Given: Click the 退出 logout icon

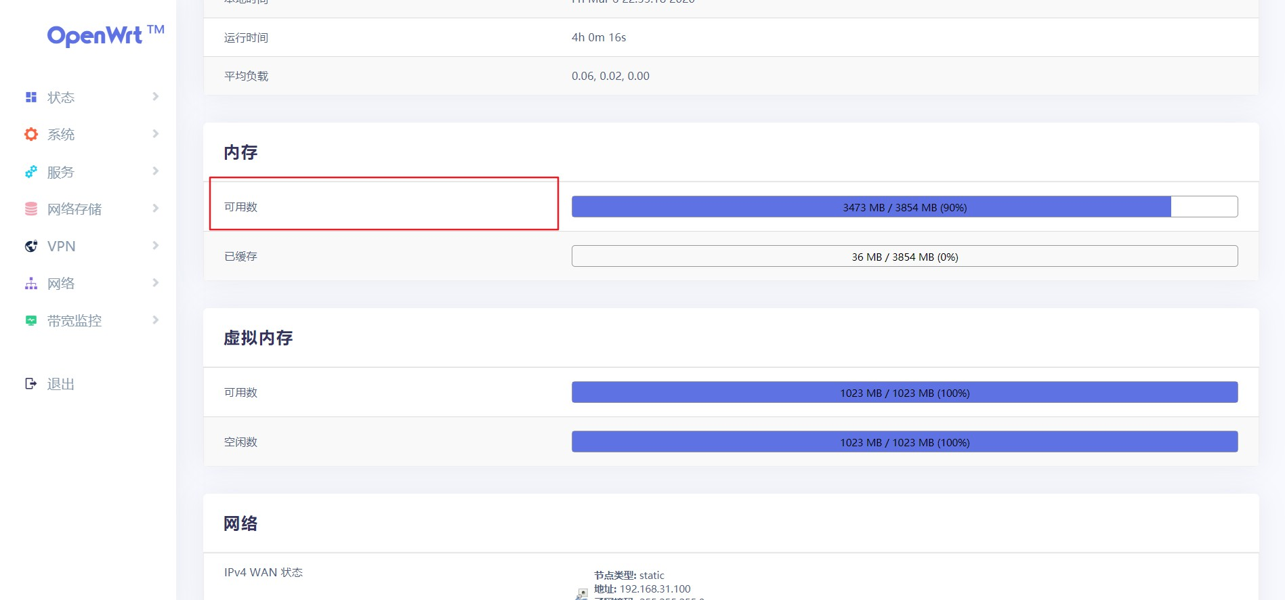Looking at the screenshot, I should [31, 384].
